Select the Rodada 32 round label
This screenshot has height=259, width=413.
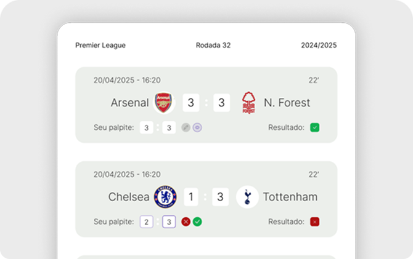pos(213,45)
